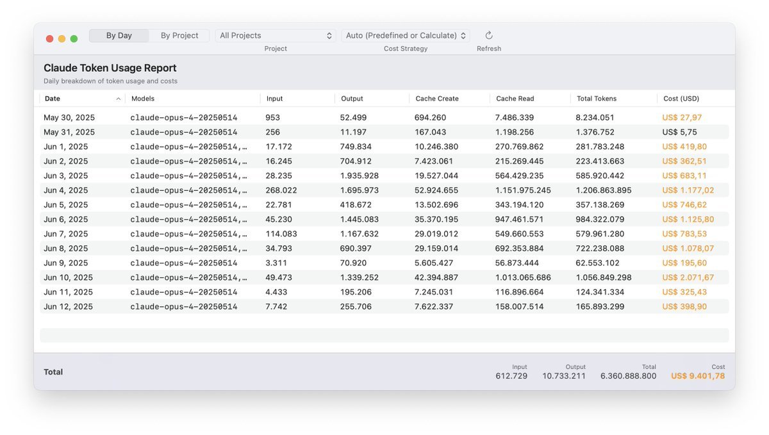Image resolution: width=769 pixels, height=435 pixels.
Task: Maximize the window with the green button
Action: (x=74, y=38)
